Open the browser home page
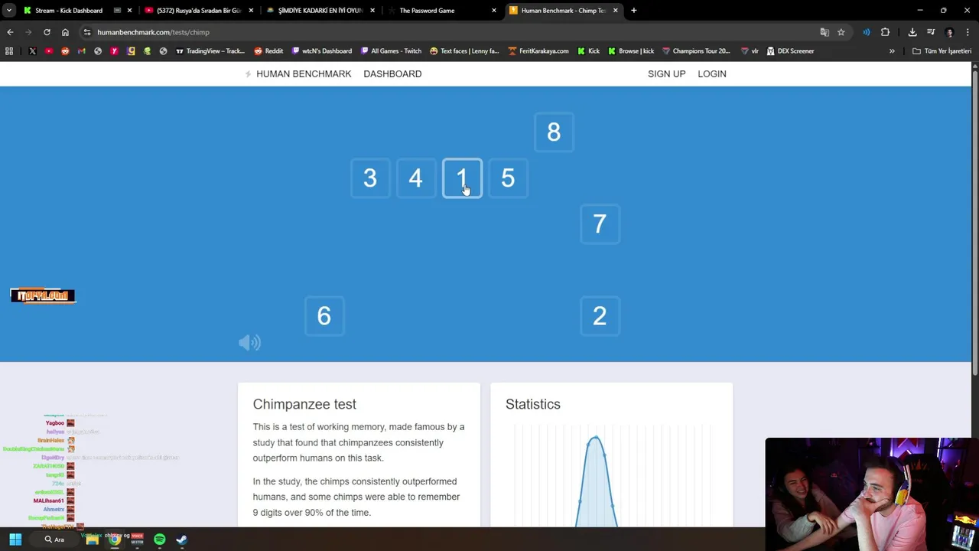 click(65, 32)
